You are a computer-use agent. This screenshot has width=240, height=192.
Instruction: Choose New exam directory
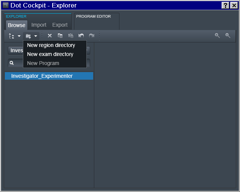point(55,54)
